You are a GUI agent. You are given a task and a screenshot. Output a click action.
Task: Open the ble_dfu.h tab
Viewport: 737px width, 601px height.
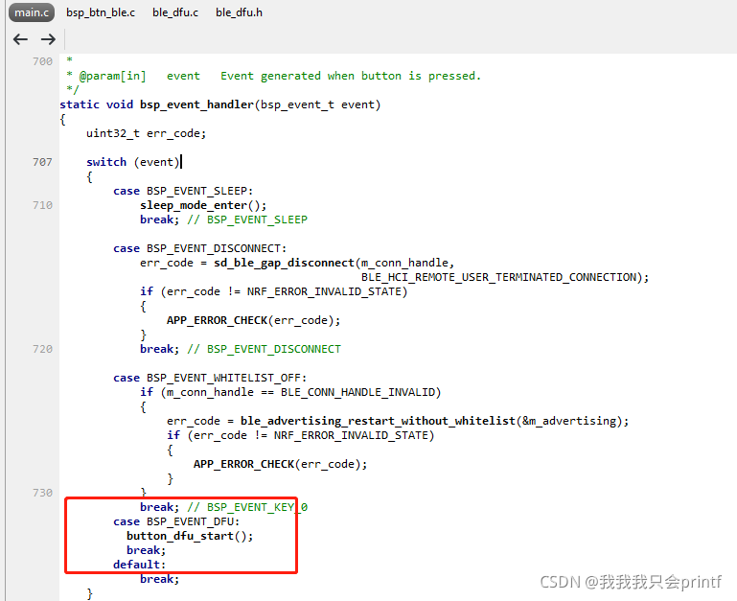[239, 12]
